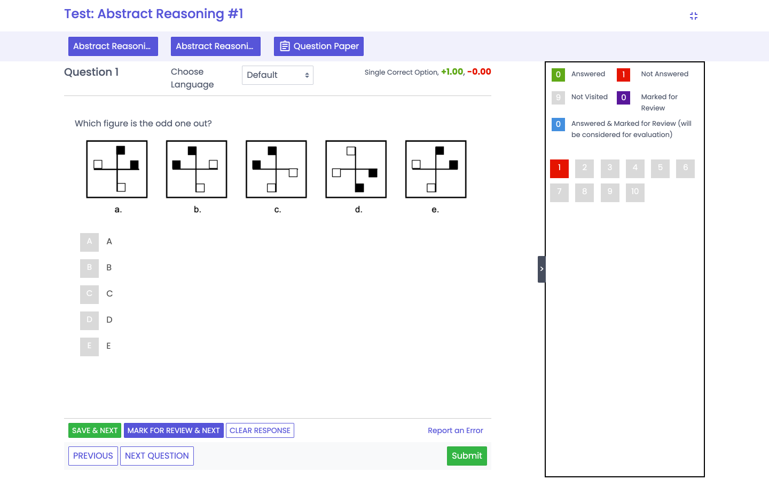
Task: Open the Choose Language dropdown
Action: click(x=277, y=75)
